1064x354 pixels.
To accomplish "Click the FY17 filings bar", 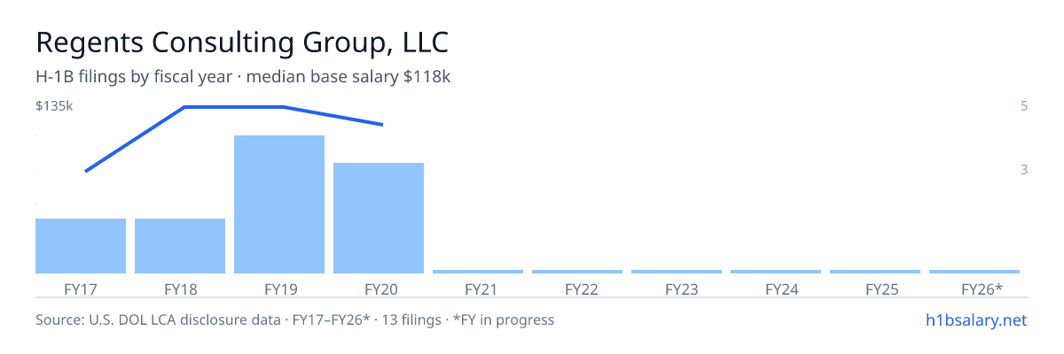I will click(81, 246).
